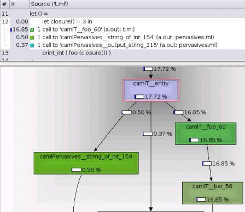Select source line 13 print_int row
245x212 pixels.
click(122, 53)
